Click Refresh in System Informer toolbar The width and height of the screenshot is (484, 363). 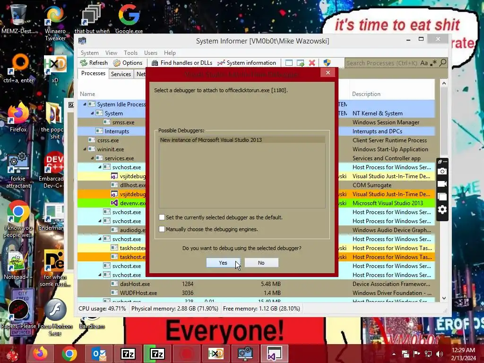click(x=94, y=63)
